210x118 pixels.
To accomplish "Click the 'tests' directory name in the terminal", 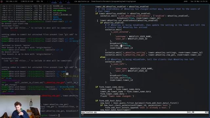I will 56,17.
